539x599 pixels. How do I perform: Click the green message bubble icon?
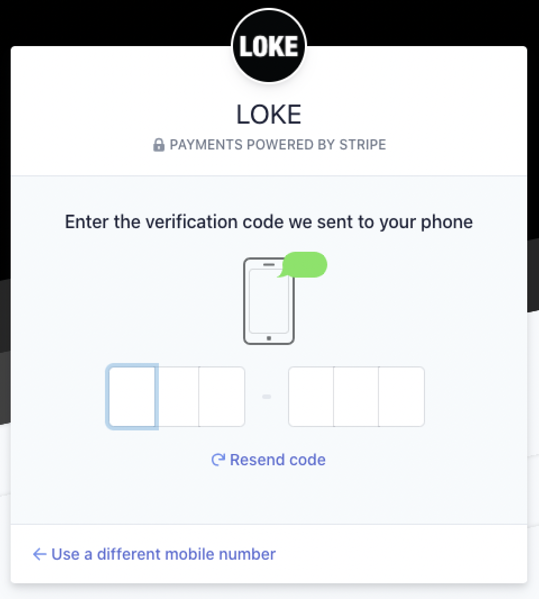[303, 264]
